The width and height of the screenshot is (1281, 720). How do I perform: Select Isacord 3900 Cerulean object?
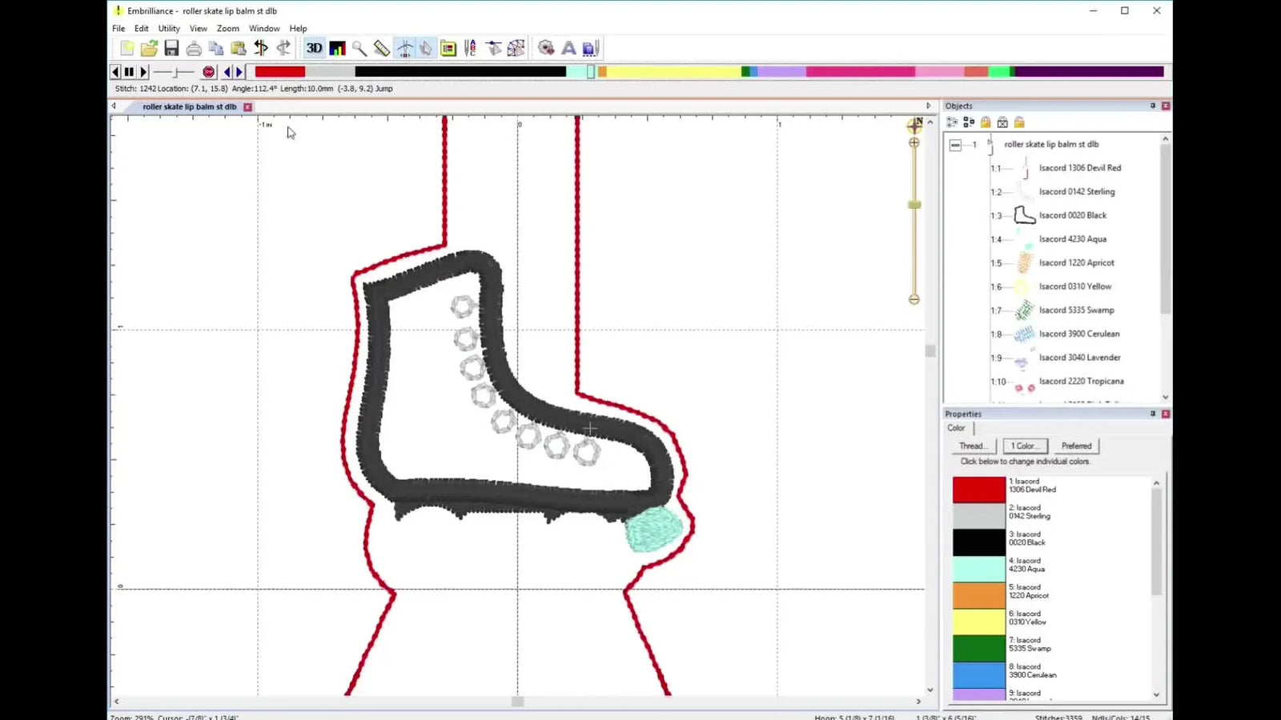[x=1079, y=334]
